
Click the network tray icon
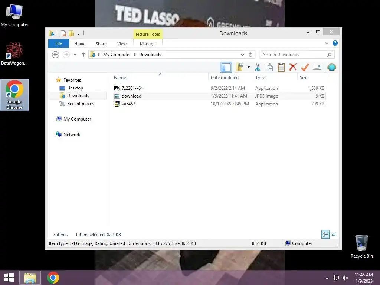tap(336, 278)
